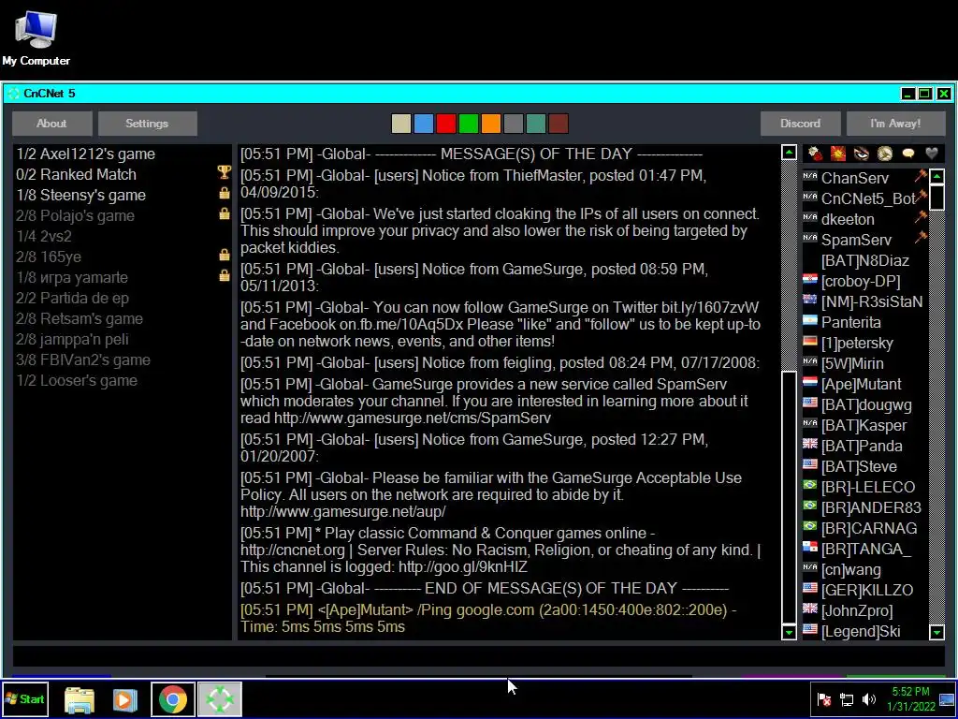This screenshot has height=719, width=958.
Task: Click the chat message input field
Action: 478,654
